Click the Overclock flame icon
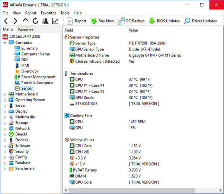This screenshot has width=224, height=194. click(17, 71)
